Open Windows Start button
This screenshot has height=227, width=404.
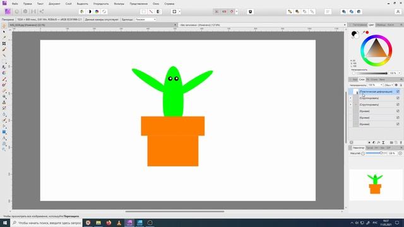pos(5,223)
